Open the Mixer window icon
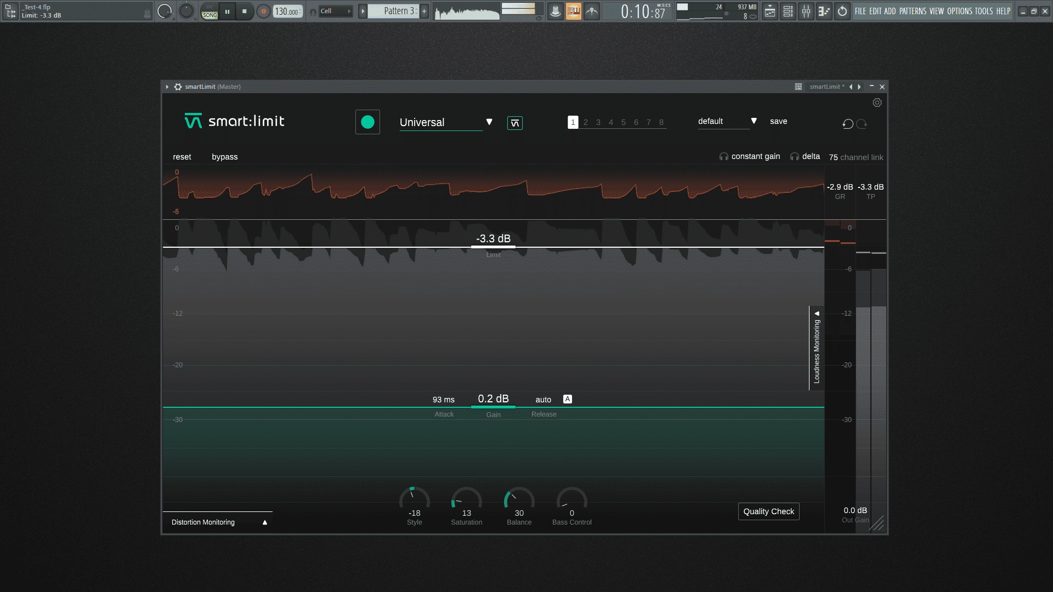The height and width of the screenshot is (592, 1053). (806, 11)
